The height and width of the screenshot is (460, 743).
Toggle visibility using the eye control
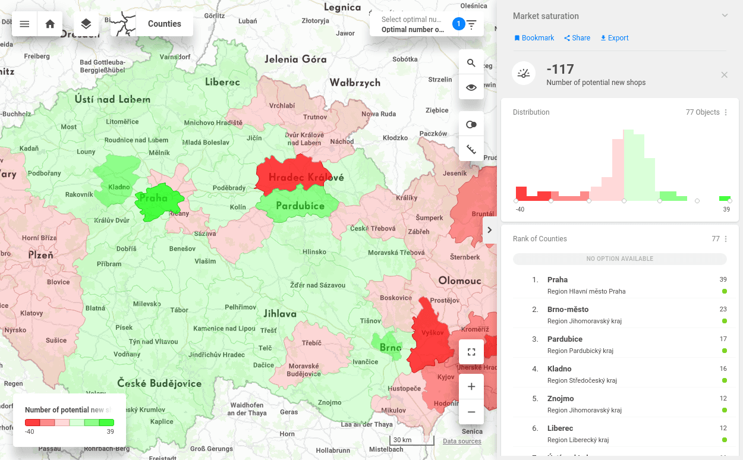click(471, 87)
